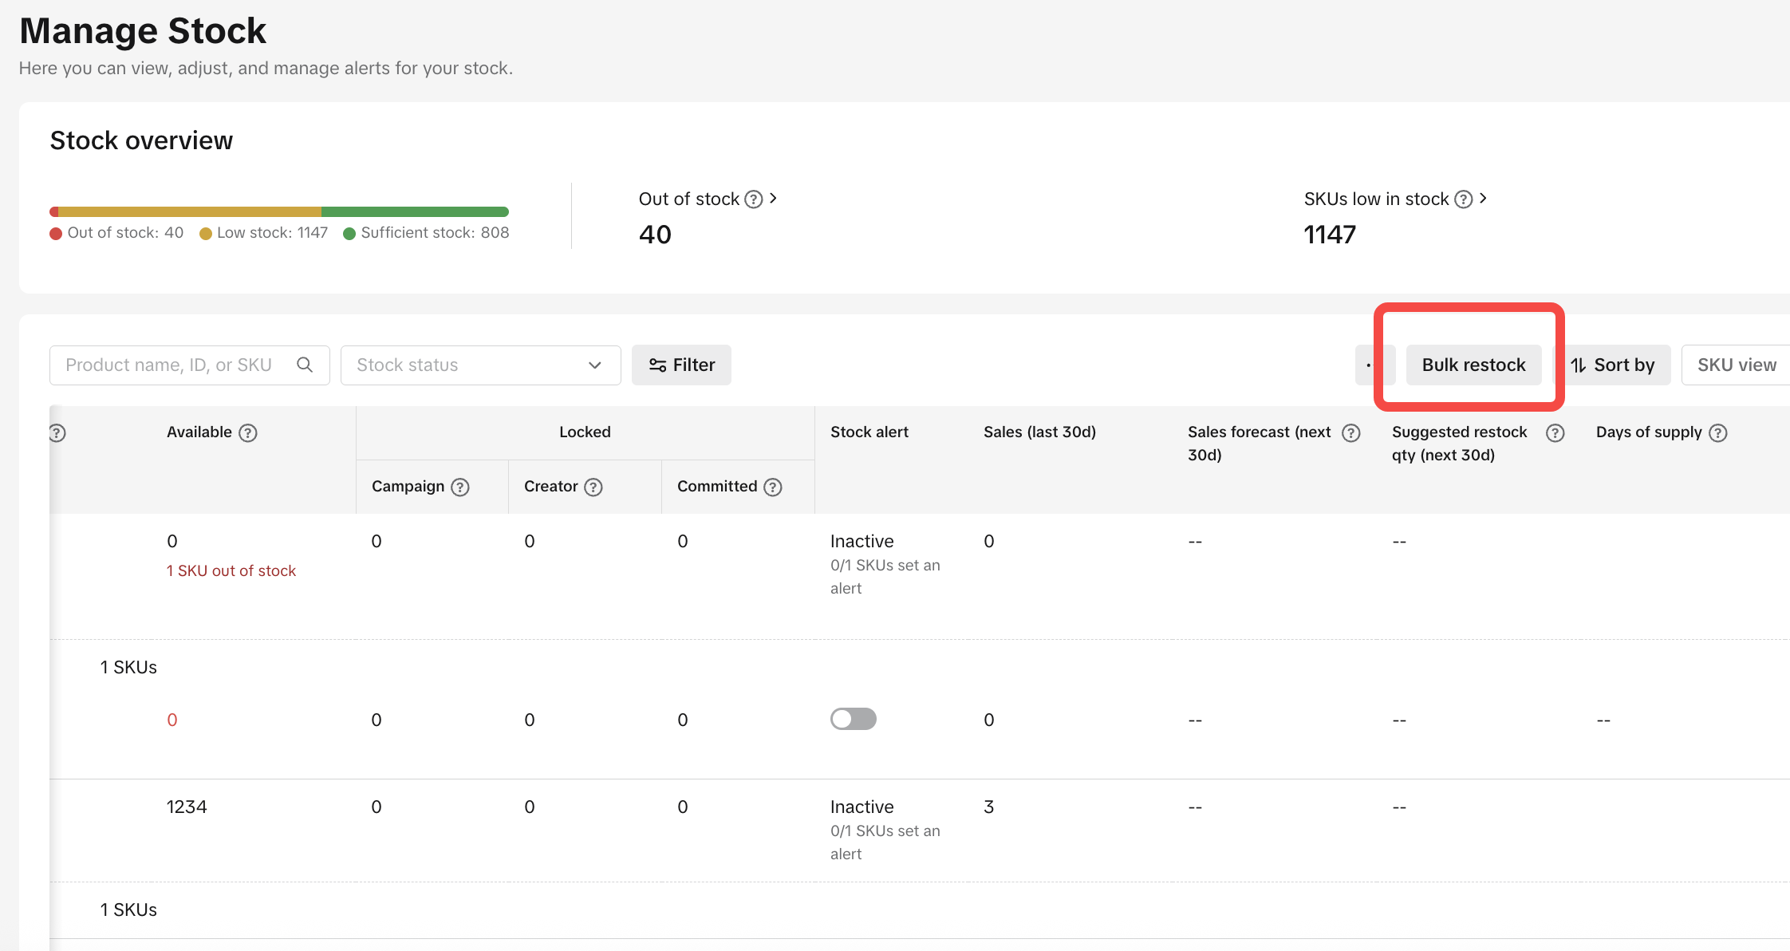Open the Sort by menu

[1613, 365]
